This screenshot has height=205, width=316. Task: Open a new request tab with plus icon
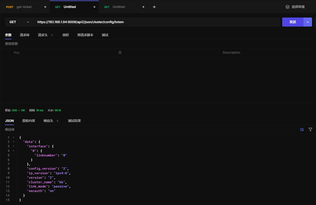click(154, 7)
